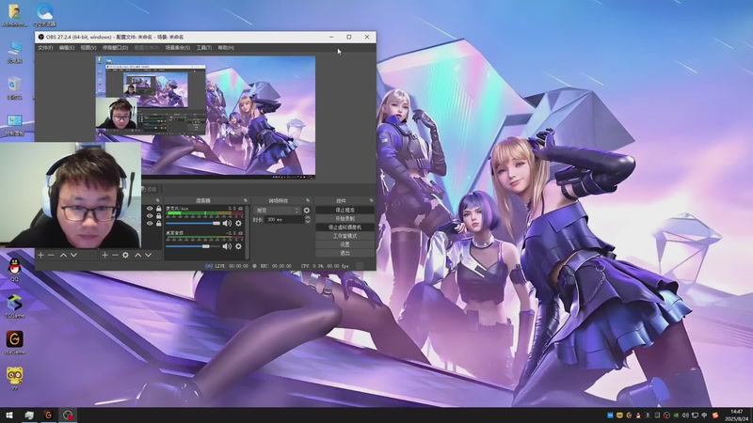Open the WeGame desktop shortcut
Screen dimensions: 753x423
tap(14, 342)
